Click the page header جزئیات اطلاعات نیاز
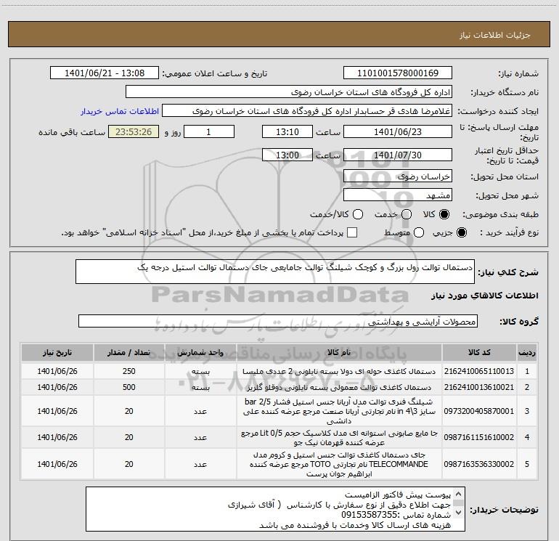Screen dimensions: 559x541 [x=494, y=35]
